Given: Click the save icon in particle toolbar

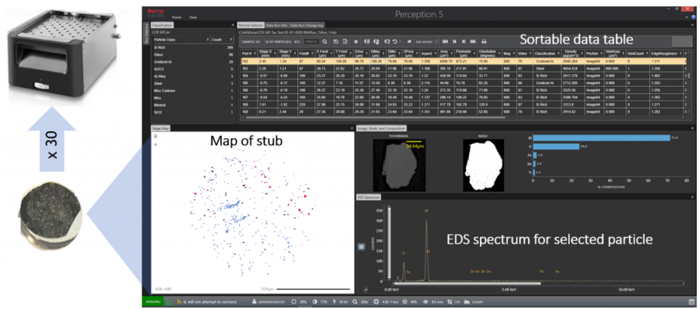Looking at the screenshot, I should click(336, 41).
